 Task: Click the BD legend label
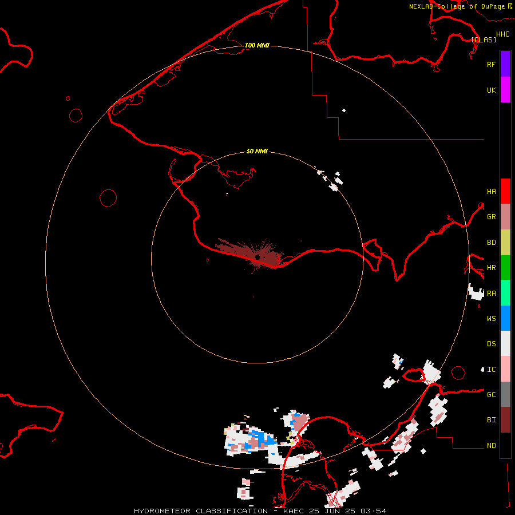pyautogui.click(x=491, y=243)
